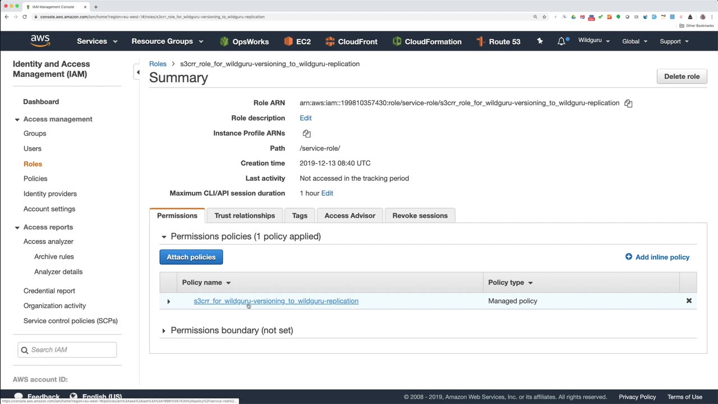Image resolution: width=718 pixels, height=404 pixels.
Task: Click the Search IAM input field
Action: tap(67, 350)
